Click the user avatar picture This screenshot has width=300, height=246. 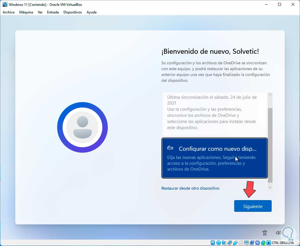point(82,127)
